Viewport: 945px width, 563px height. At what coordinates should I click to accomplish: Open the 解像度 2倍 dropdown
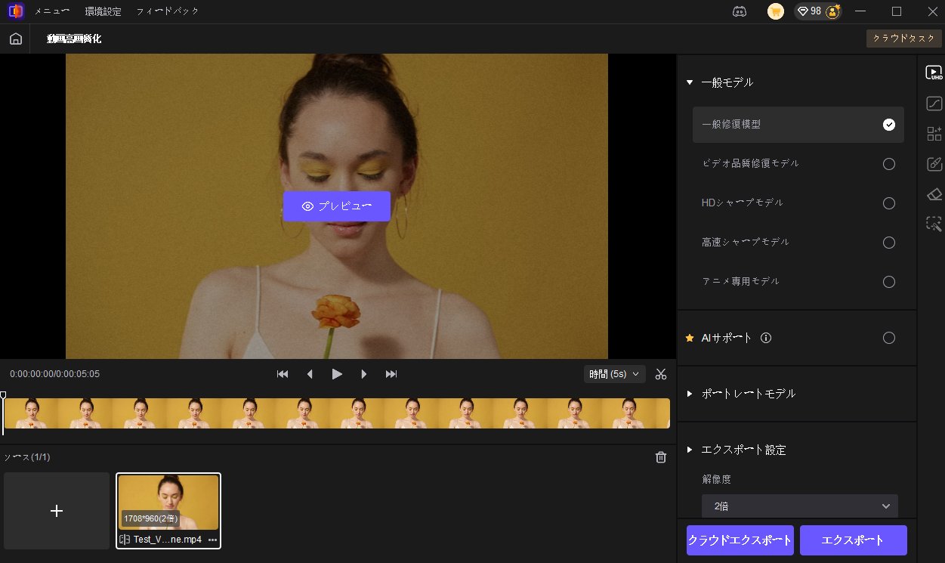point(800,506)
